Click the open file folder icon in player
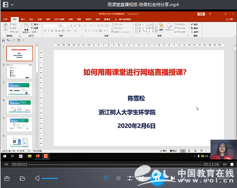Screen dimensions: 237x188 pos(23,179)
